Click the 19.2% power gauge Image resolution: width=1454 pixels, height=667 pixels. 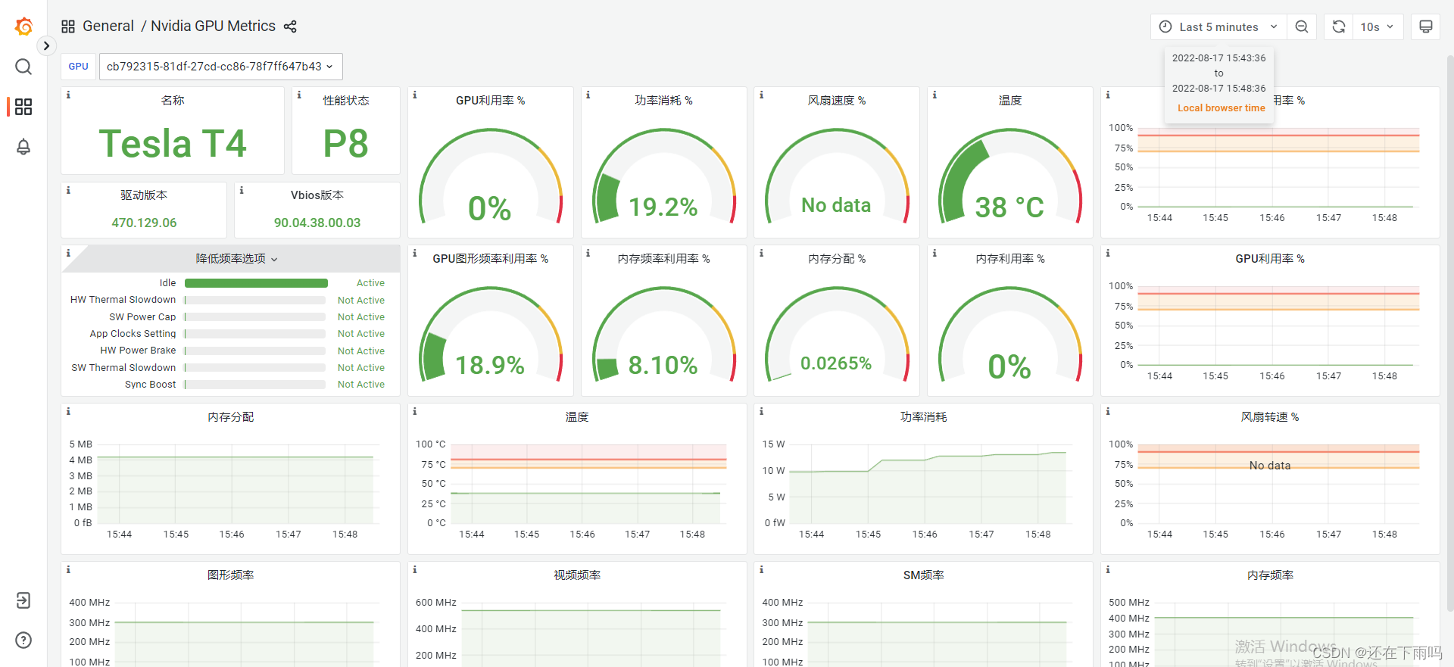tap(663, 177)
